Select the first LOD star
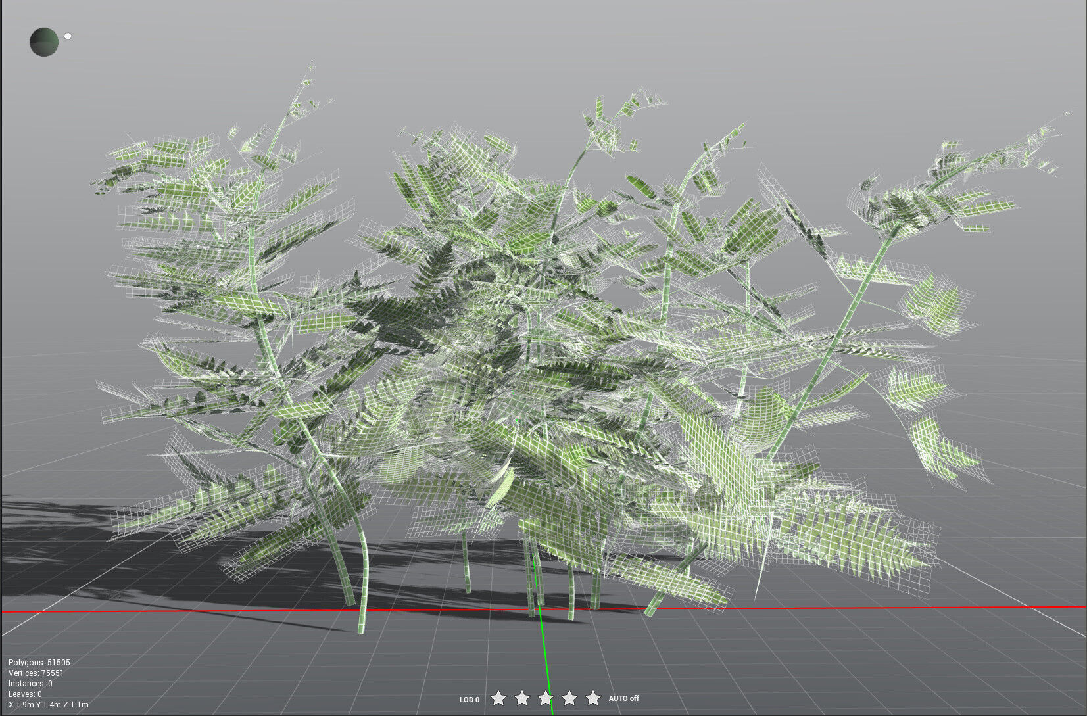Screen dimensions: 1087x716 (x=498, y=698)
